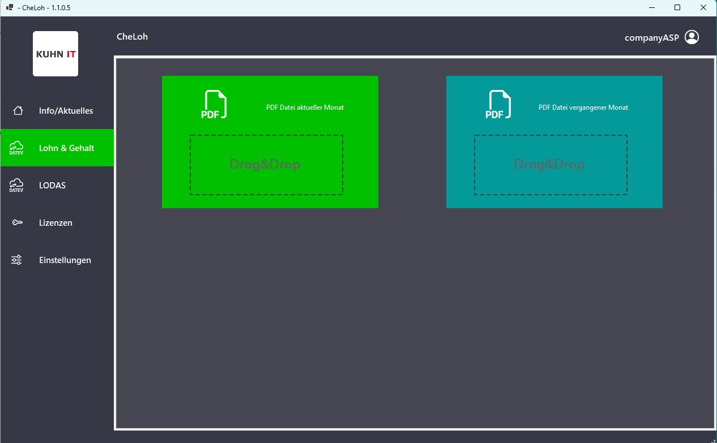Image resolution: width=717 pixels, height=443 pixels.
Task: Switch to the LODAS section
Action: tap(52, 185)
